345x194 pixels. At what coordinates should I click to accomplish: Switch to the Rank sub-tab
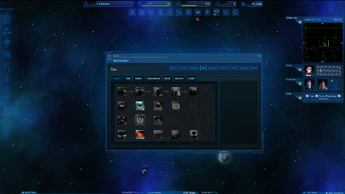pos(167,78)
